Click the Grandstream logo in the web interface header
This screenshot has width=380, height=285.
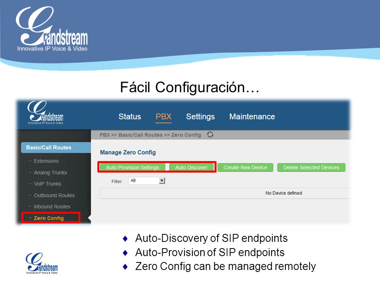(x=45, y=113)
